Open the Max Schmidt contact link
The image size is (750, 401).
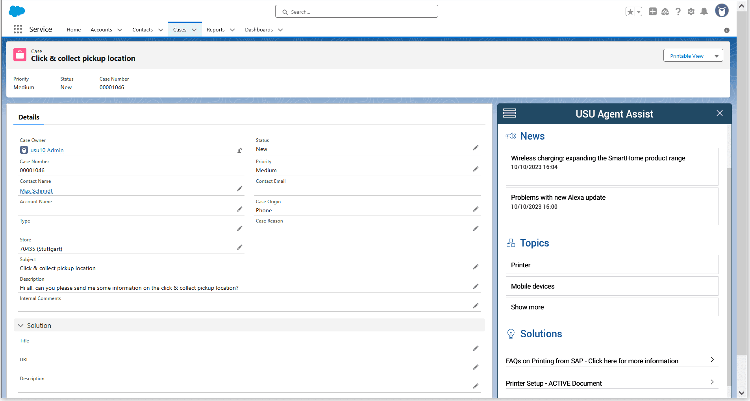tap(36, 191)
